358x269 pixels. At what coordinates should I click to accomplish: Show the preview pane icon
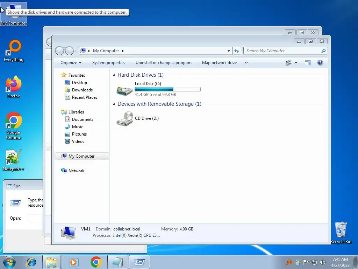[308, 63]
